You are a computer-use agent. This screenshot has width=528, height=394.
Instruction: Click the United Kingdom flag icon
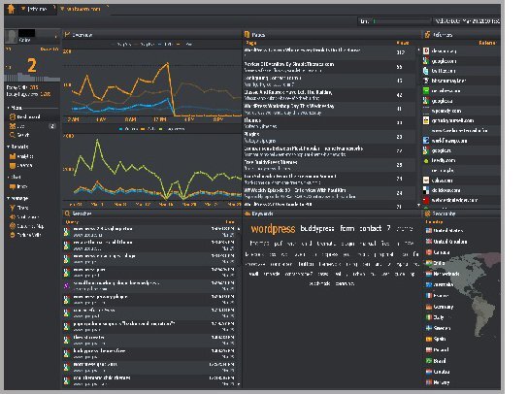[429, 242]
